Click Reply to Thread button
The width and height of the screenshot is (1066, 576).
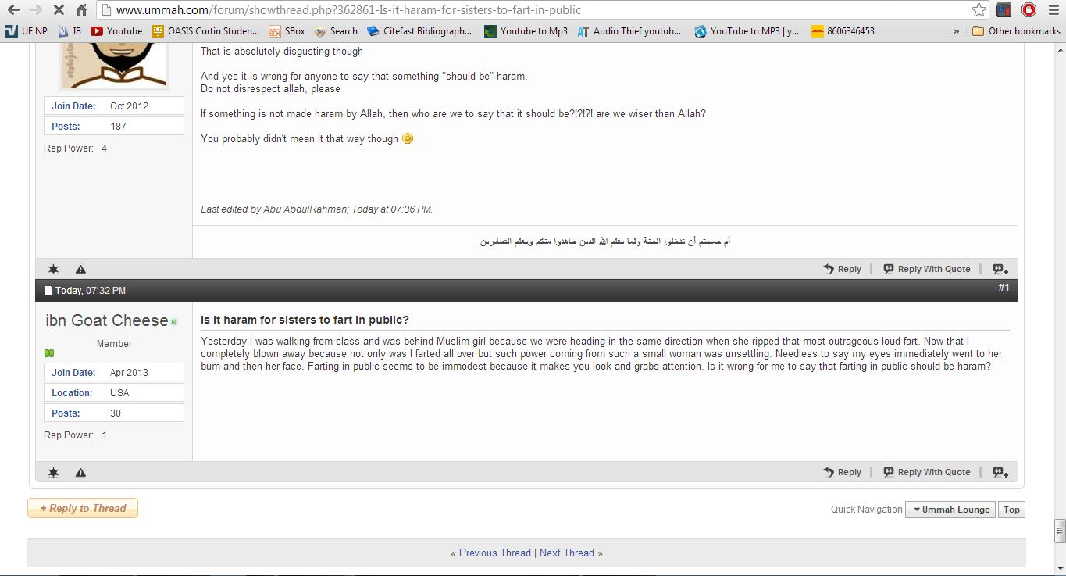[x=83, y=508]
